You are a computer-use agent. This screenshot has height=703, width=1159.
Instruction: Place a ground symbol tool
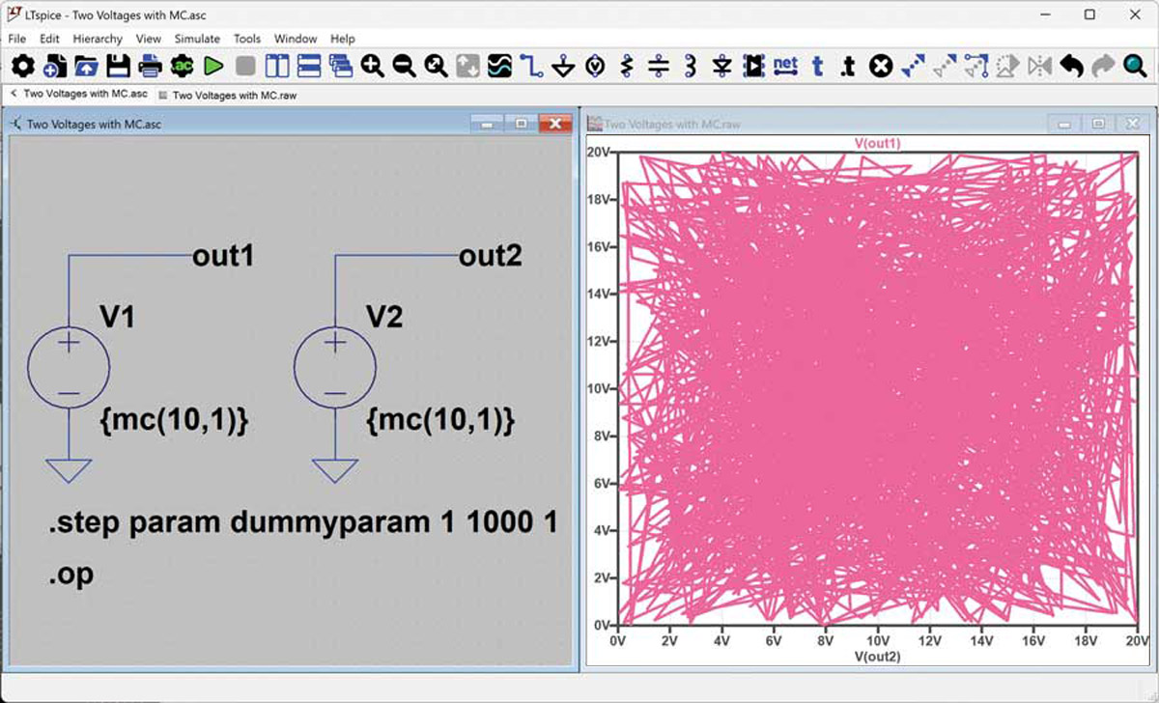564,66
